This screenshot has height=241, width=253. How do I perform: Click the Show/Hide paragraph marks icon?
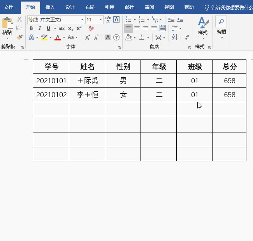click(187, 37)
